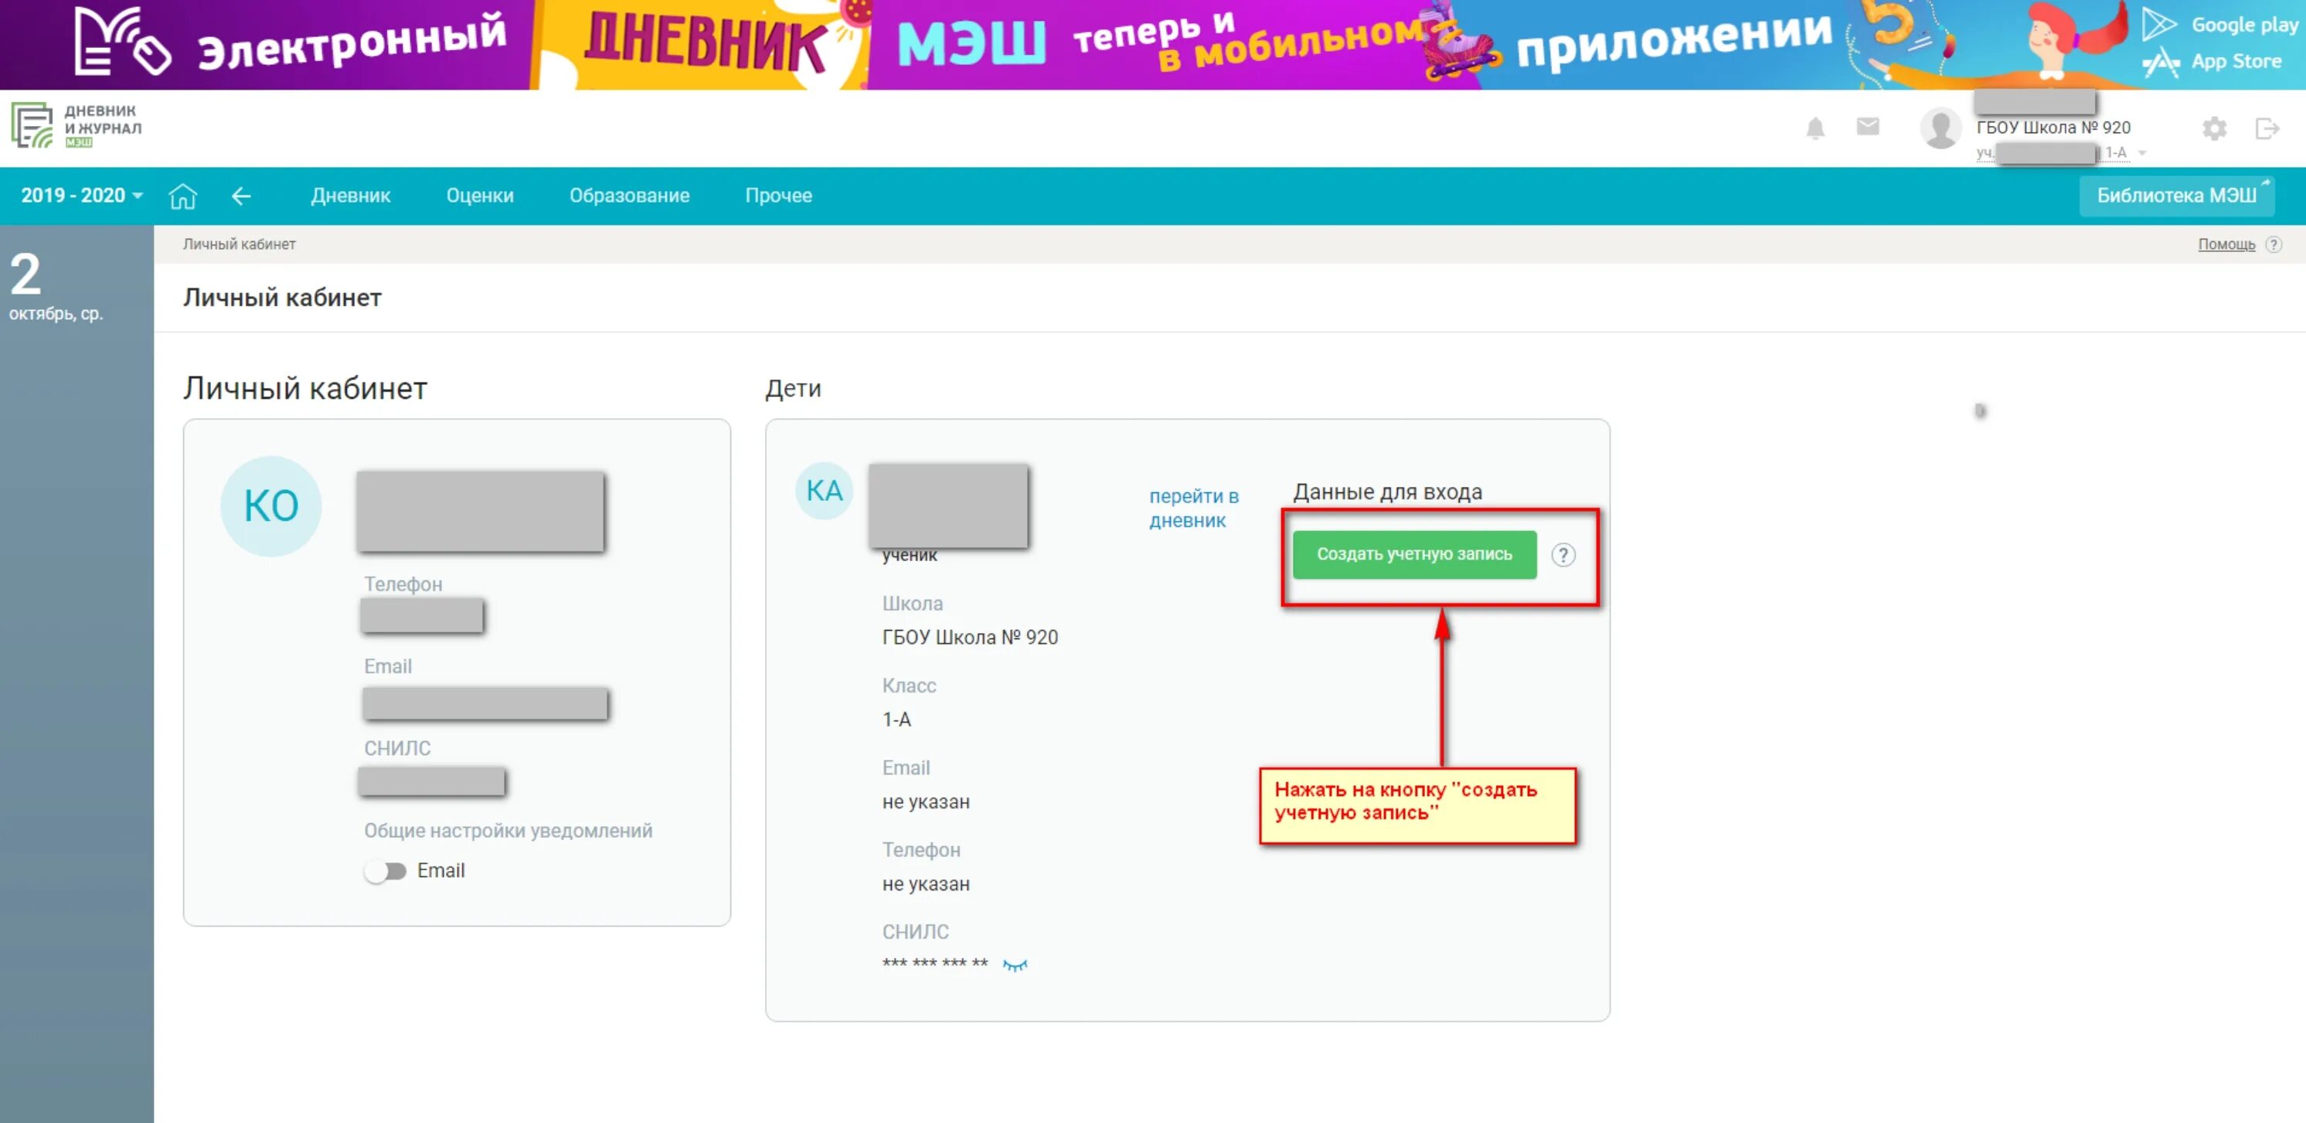Image resolution: width=2306 pixels, height=1123 pixels.
Task: Select the Оценки menu item
Action: [x=481, y=194]
